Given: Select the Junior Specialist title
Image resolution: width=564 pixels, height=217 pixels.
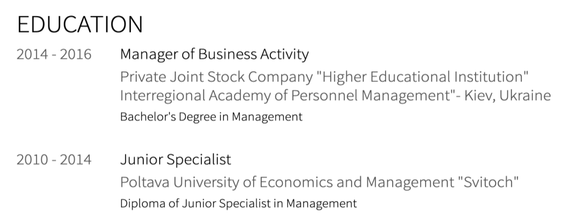Looking at the screenshot, I should (175, 159).
